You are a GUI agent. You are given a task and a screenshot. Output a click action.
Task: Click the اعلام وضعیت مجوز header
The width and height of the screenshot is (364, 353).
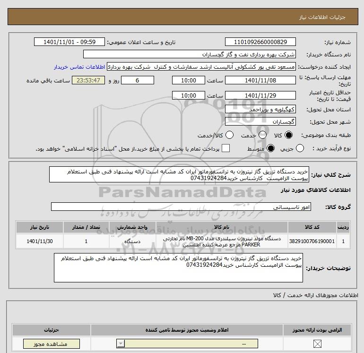tap(187, 330)
